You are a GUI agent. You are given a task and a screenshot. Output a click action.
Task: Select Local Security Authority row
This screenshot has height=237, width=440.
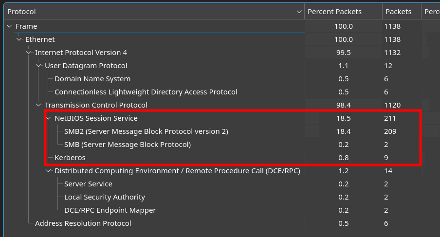105,197
